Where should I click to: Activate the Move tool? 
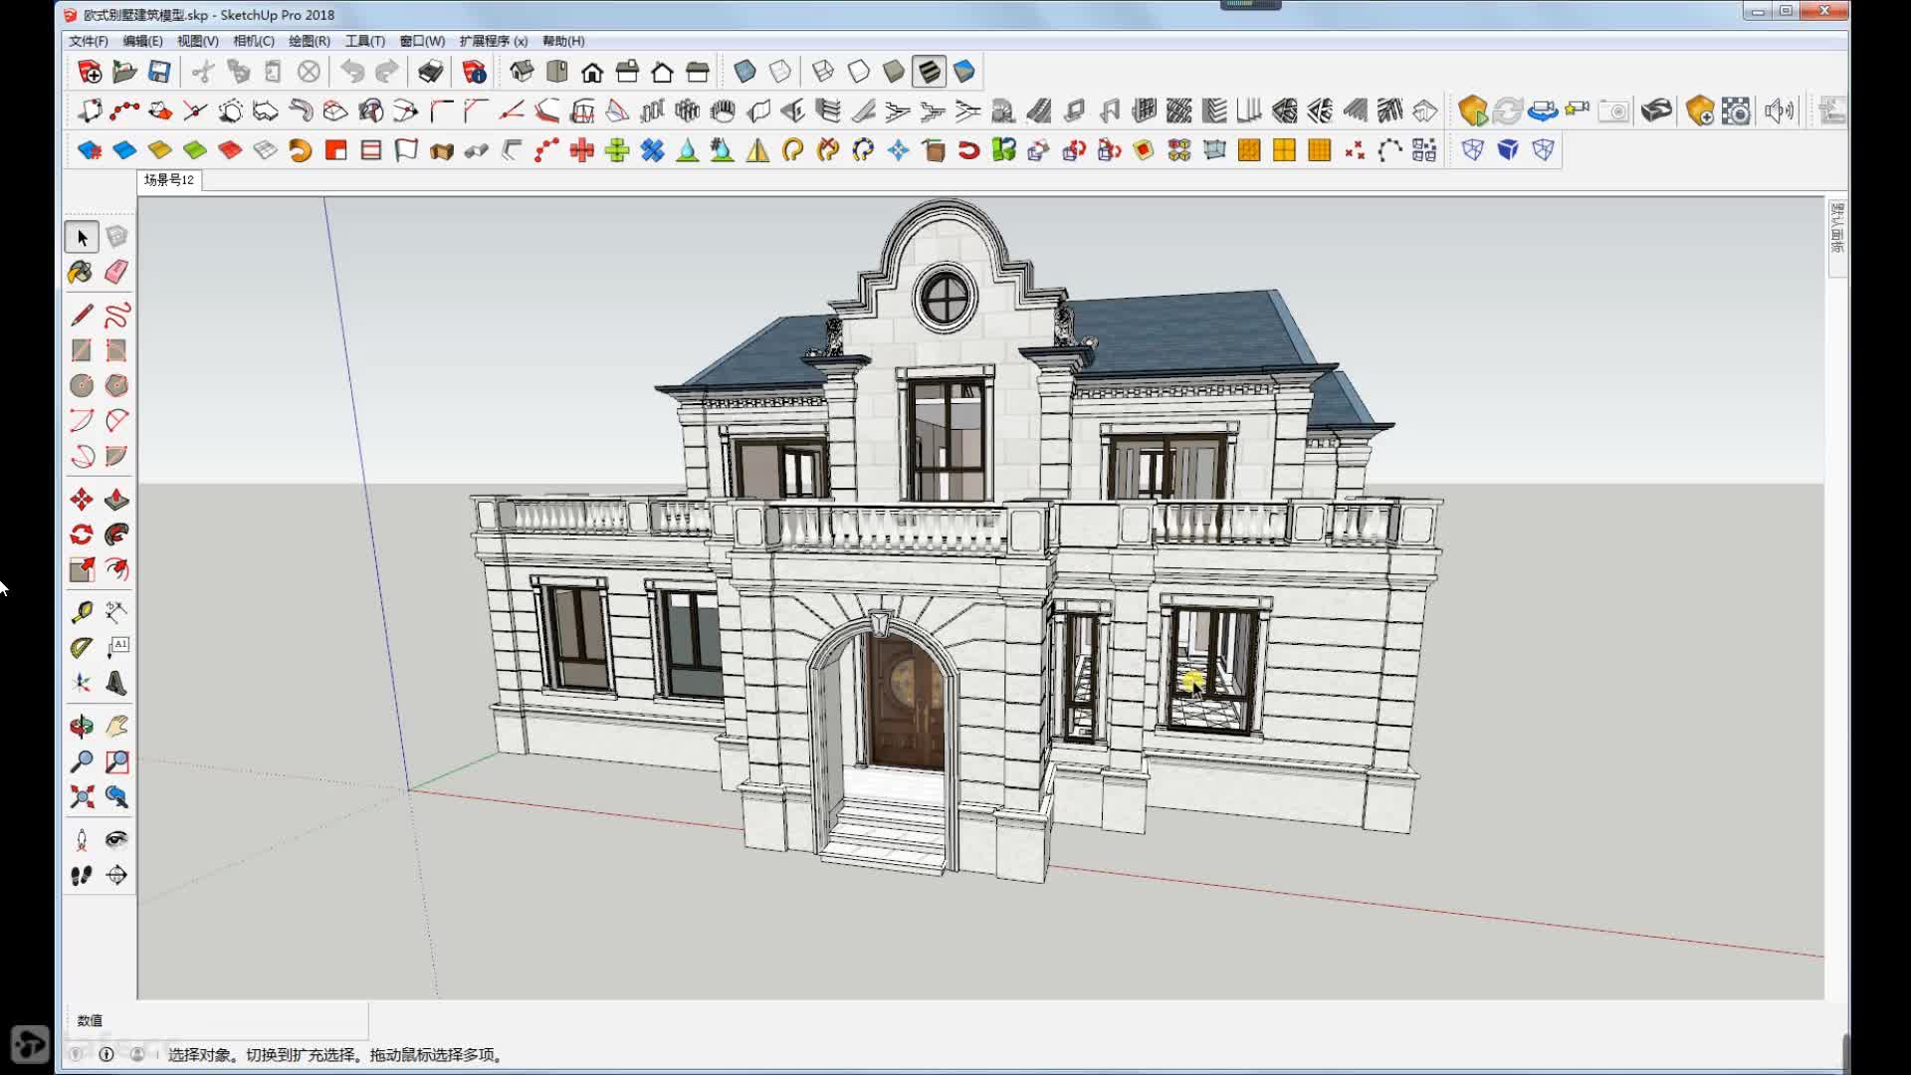click(82, 499)
